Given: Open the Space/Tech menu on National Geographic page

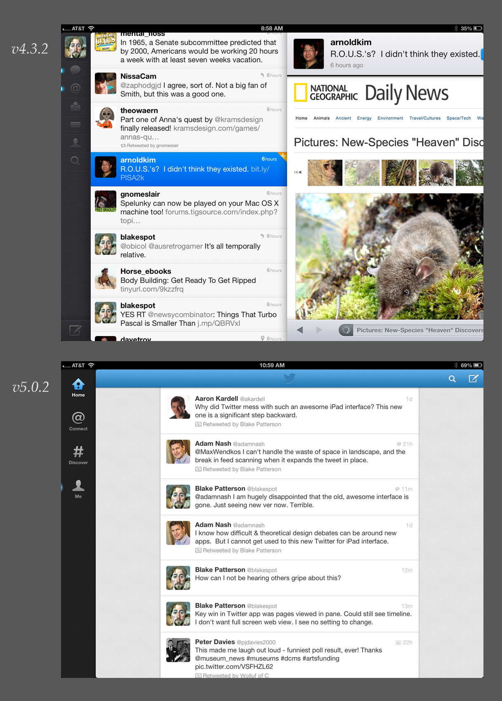Looking at the screenshot, I should 459,118.
